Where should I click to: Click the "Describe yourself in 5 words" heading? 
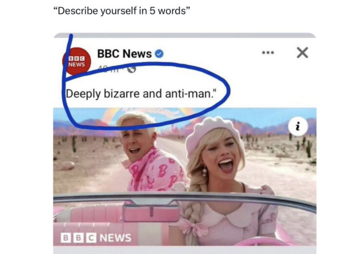[x=122, y=11]
